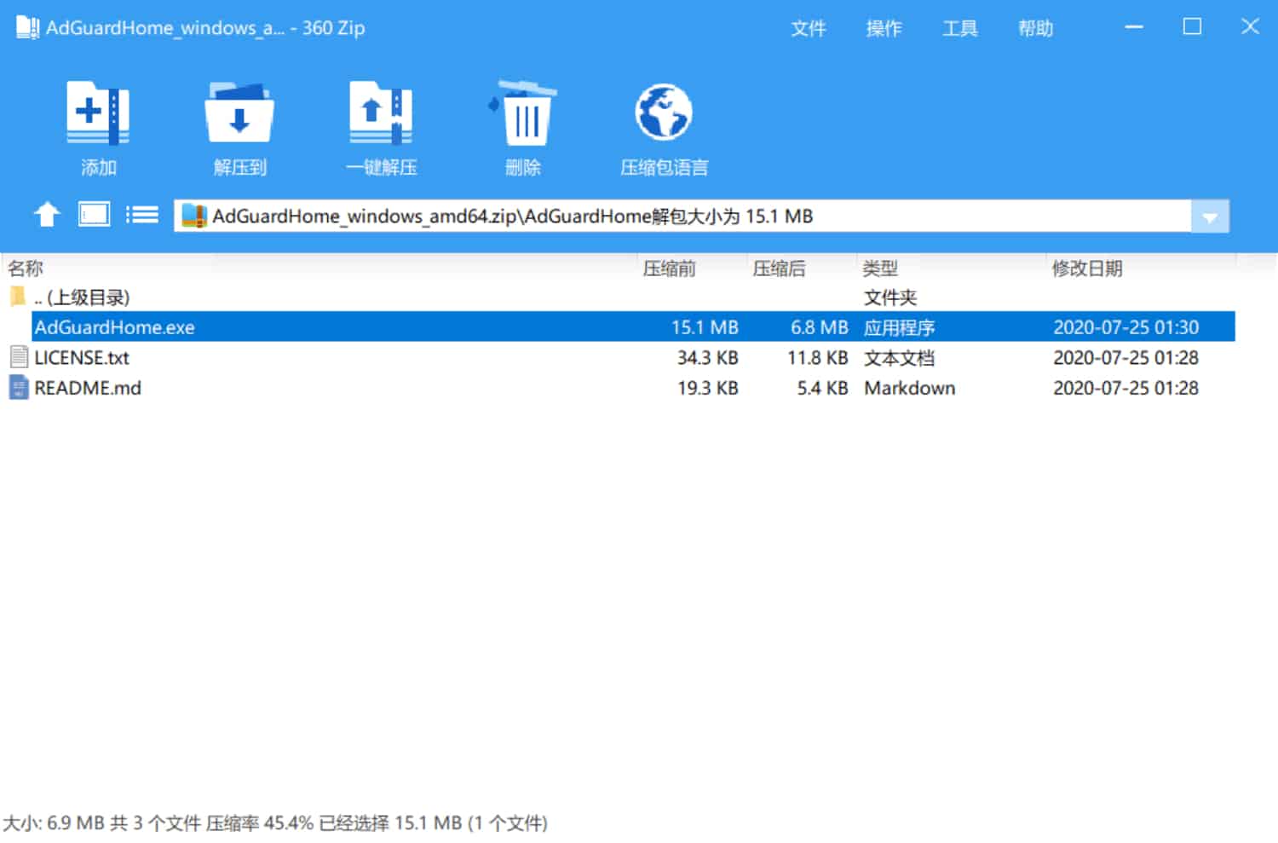
Task: Select the README.md file
Action: pyautogui.click(x=88, y=388)
